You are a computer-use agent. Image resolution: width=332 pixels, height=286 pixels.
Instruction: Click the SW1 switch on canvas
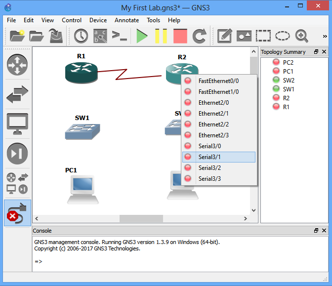coord(83,131)
